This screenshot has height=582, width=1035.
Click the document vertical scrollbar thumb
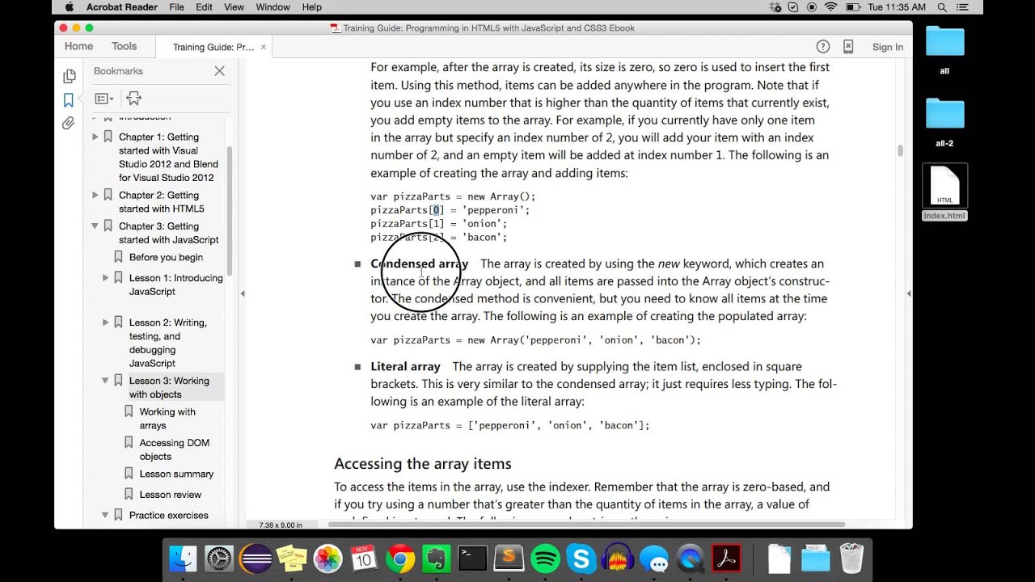[x=900, y=151]
